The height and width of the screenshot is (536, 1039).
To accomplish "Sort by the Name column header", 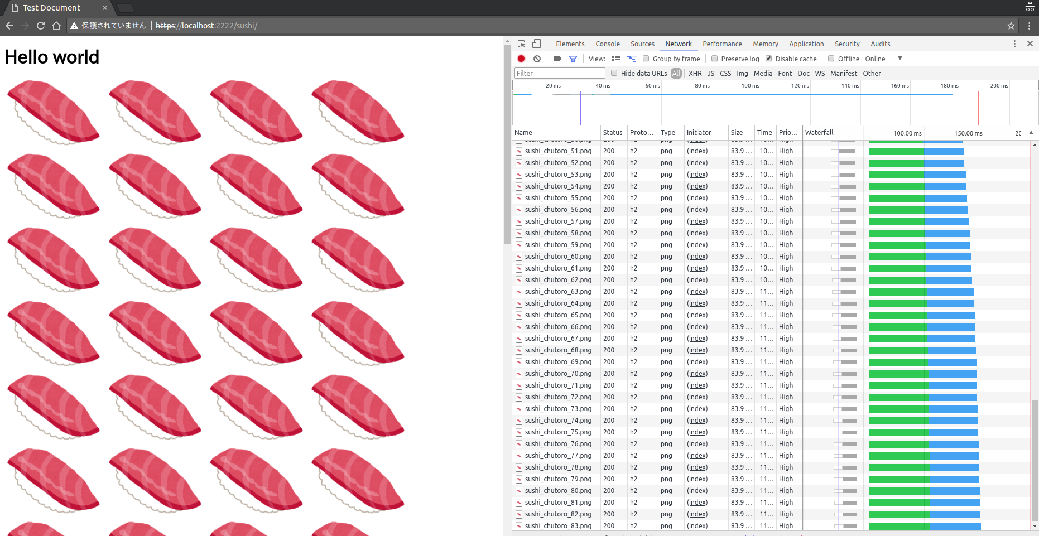I will [556, 133].
